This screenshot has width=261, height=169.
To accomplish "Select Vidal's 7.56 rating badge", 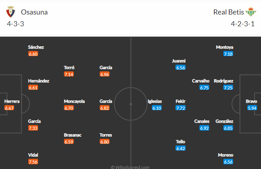I will pos(33,162).
